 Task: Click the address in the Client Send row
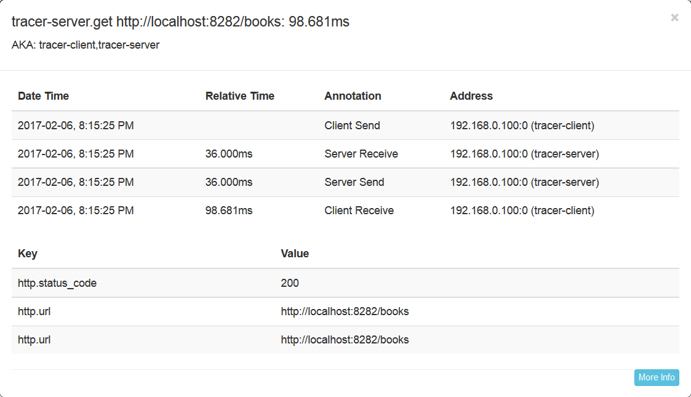click(522, 126)
